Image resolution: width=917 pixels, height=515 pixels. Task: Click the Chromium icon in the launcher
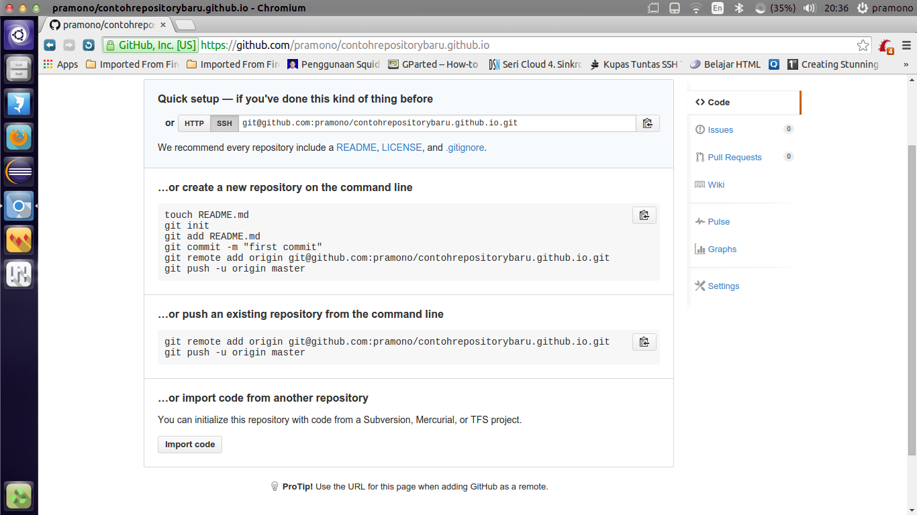19,207
